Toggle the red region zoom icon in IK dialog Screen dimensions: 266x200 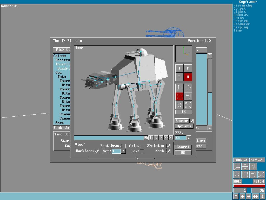pos(179,96)
